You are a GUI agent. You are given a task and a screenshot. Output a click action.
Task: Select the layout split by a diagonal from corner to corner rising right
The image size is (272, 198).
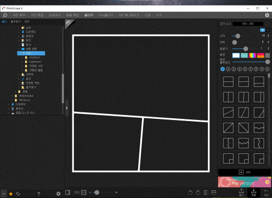228,128
